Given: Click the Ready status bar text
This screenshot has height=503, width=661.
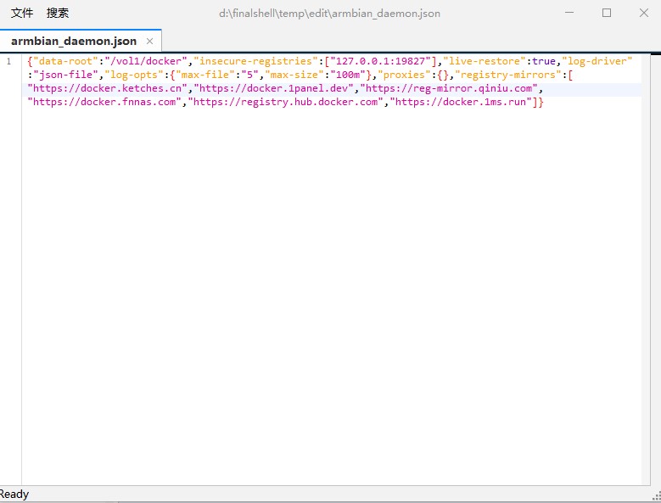Looking at the screenshot, I should click(x=14, y=494).
